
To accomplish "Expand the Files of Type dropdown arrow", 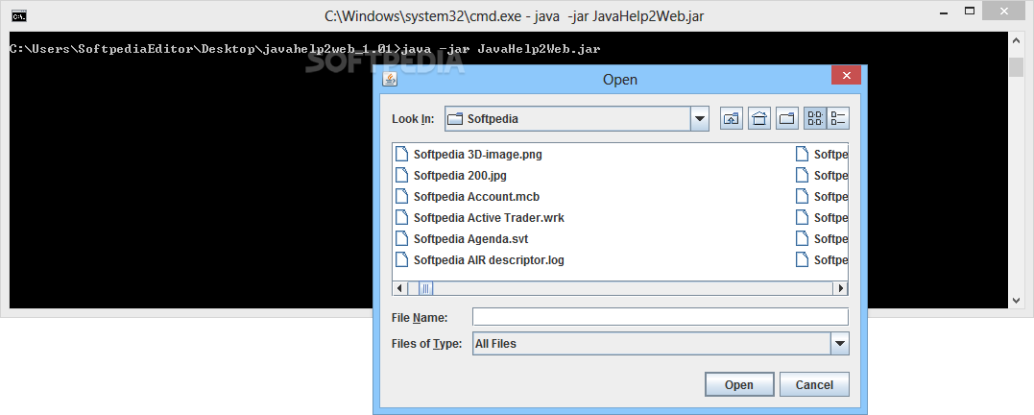I will click(x=839, y=344).
